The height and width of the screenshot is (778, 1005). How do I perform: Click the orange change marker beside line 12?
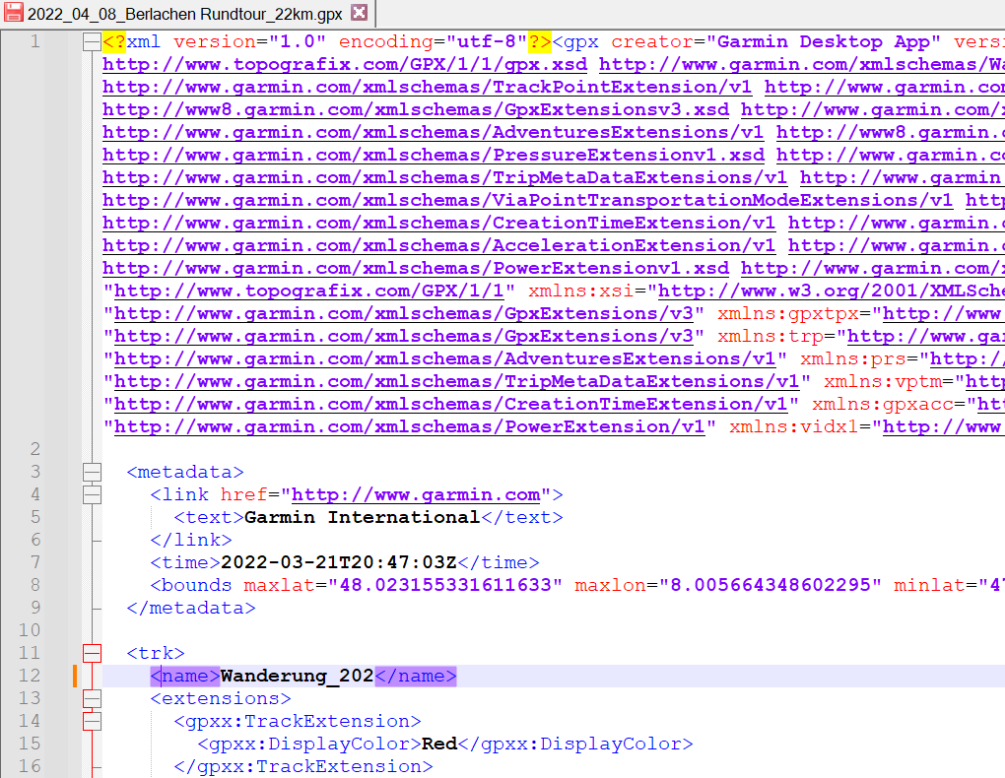[x=74, y=676]
